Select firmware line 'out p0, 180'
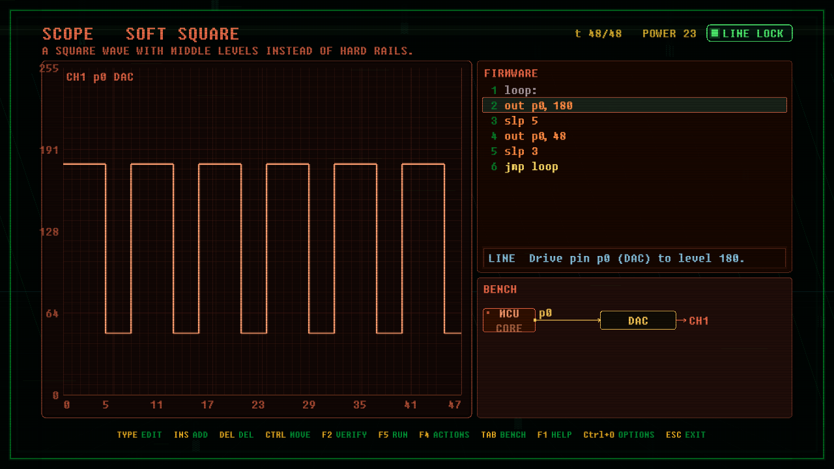834x469 pixels. point(634,106)
